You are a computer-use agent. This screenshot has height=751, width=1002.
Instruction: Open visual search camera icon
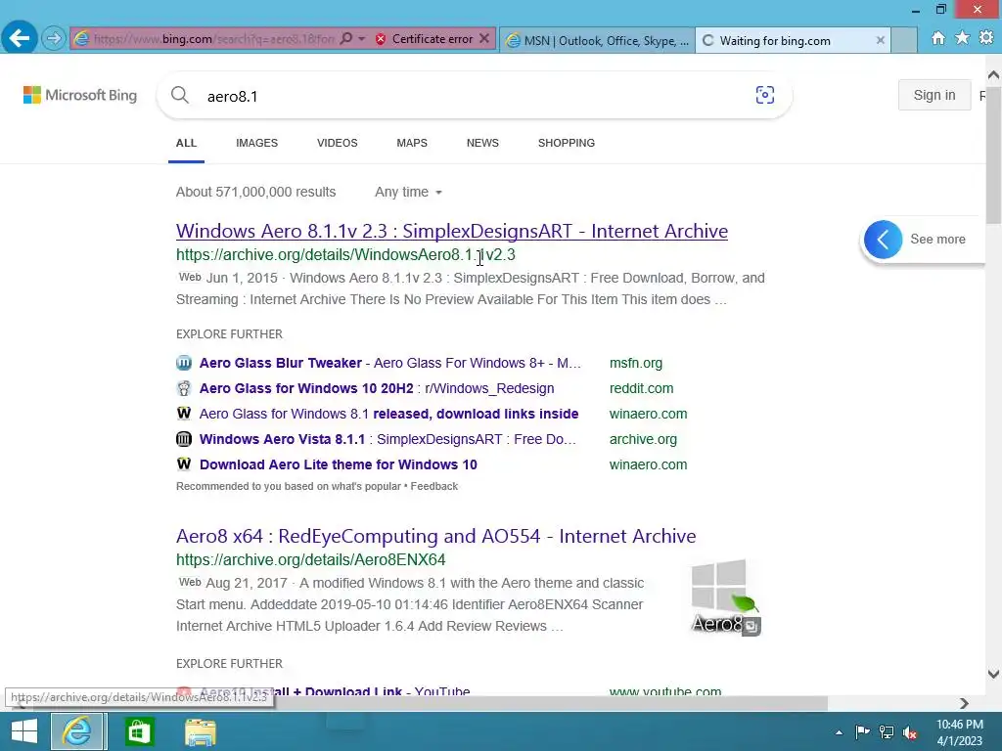[x=765, y=95]
